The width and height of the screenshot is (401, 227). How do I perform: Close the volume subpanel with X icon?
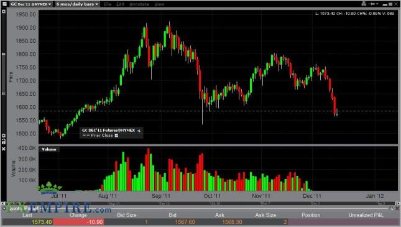click(4, 149)
